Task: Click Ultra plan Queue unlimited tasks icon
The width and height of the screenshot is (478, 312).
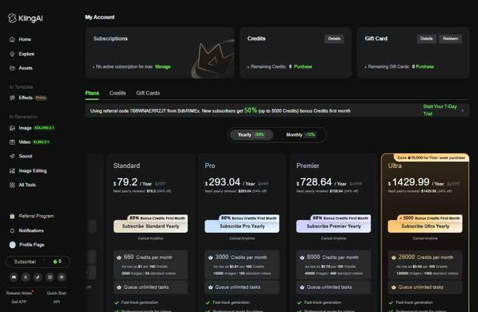Action: tap(394, 287)
